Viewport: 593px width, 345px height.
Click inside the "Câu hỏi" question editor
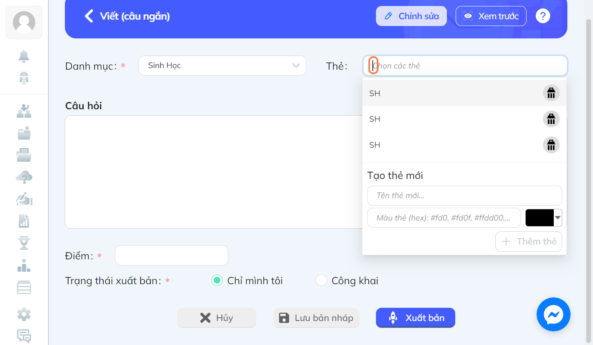click(214, 172)
